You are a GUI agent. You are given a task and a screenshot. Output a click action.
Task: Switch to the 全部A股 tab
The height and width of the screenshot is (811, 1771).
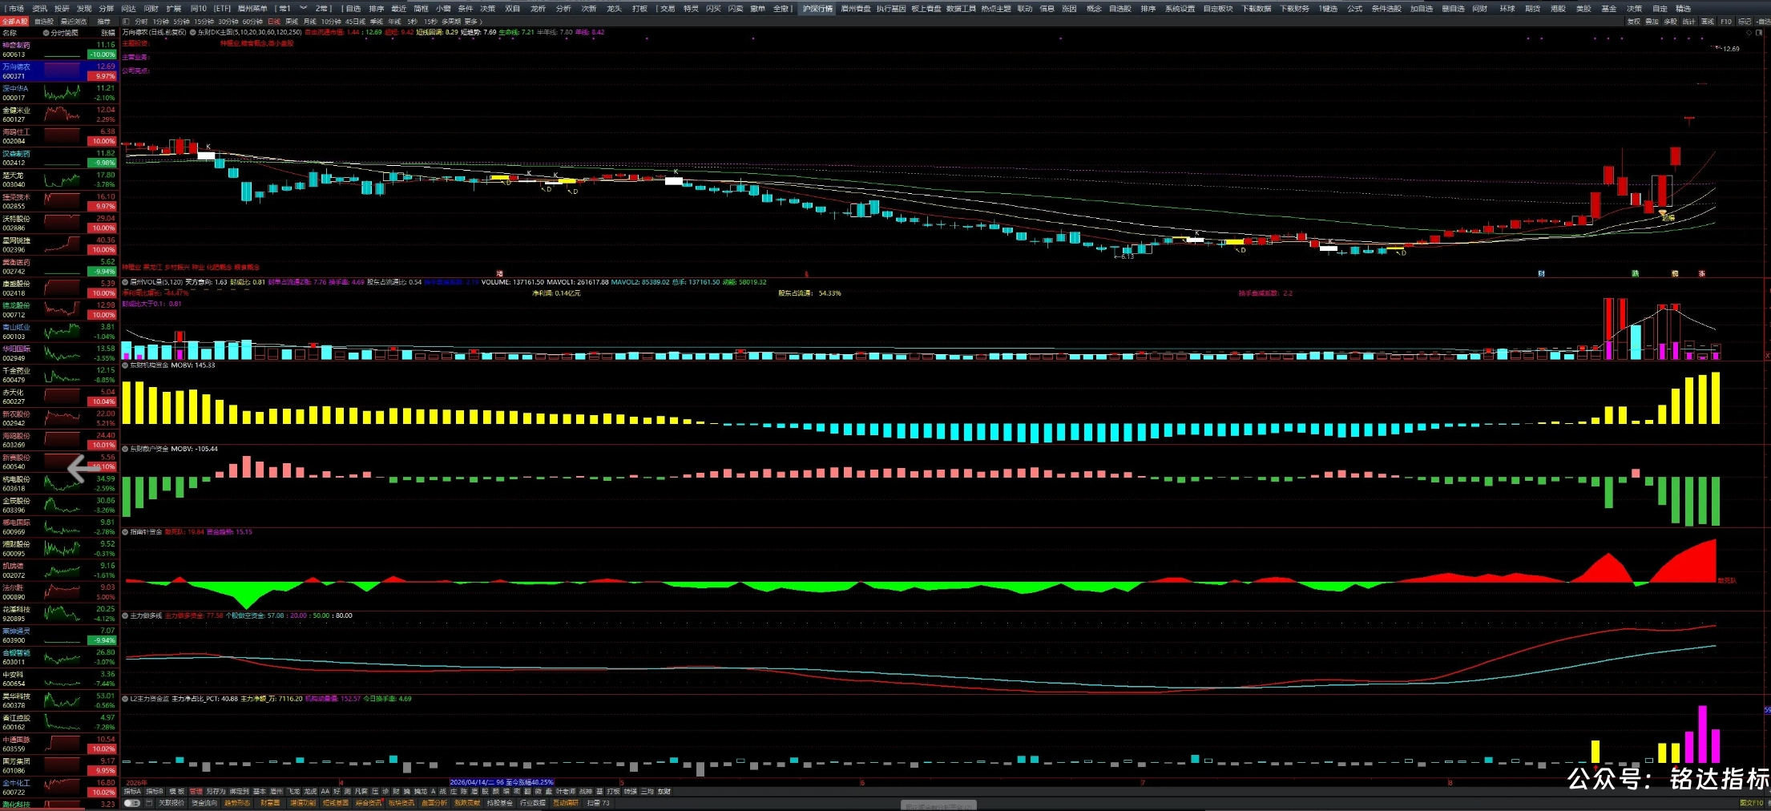[14, 22]
